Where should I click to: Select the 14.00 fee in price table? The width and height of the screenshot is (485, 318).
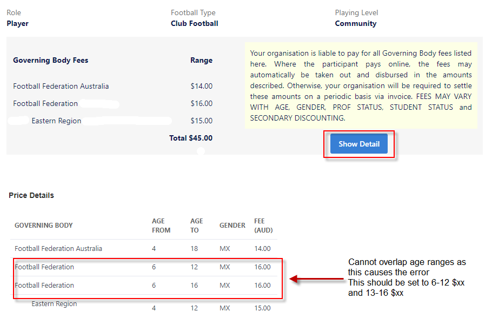pos(262,248)
